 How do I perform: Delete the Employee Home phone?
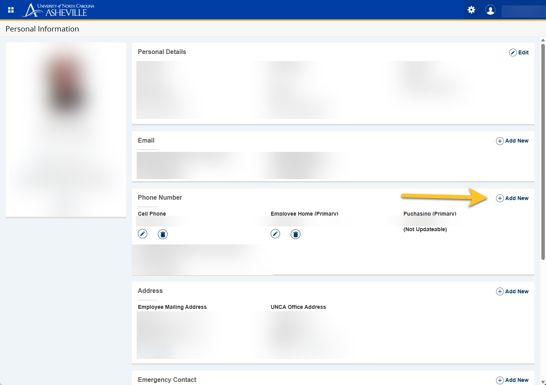tap(296, 234)
